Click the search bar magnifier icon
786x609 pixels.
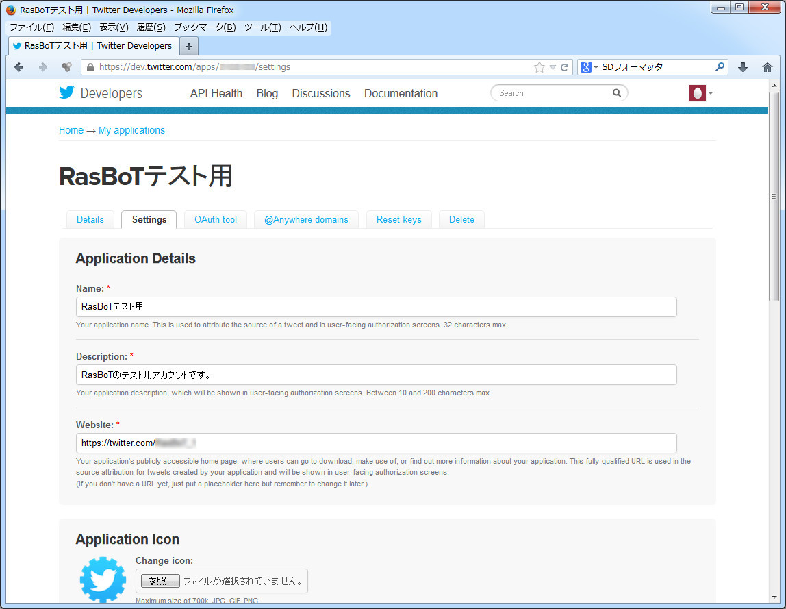tap(720, 66)
